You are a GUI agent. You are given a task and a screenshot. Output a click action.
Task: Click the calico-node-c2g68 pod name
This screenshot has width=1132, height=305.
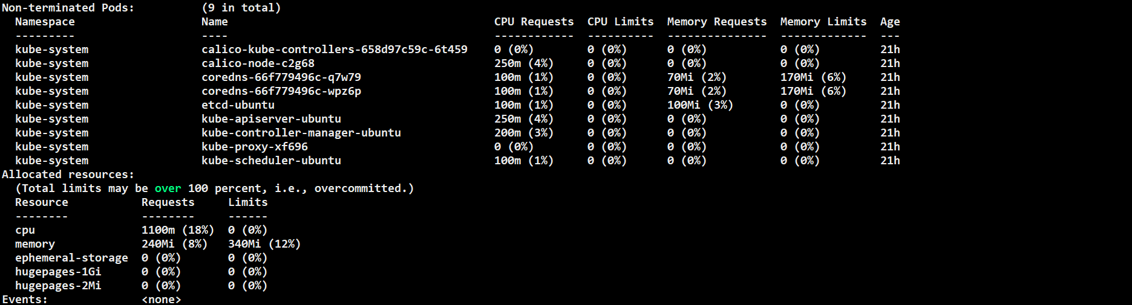258,63
